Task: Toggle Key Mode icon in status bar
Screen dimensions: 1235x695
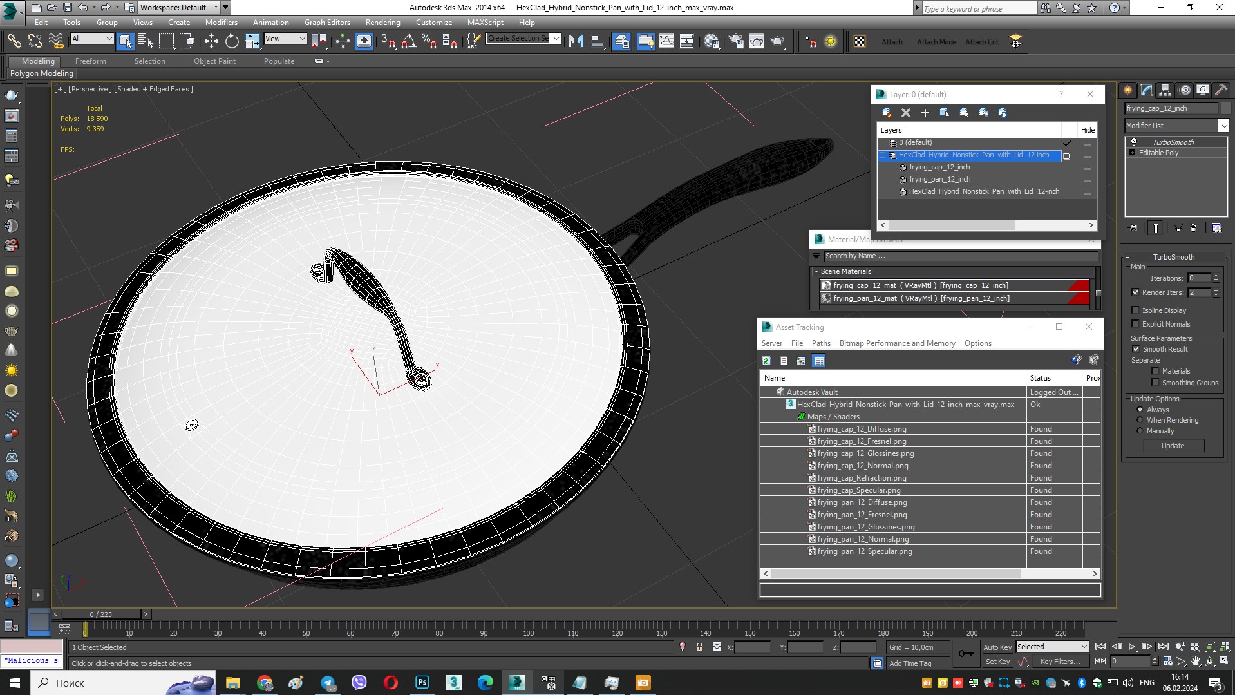Action: pyautogui.click(x=1100, y=661)
